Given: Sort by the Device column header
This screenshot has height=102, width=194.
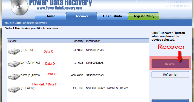Looking at the screenshot, I should pos(33,41).
